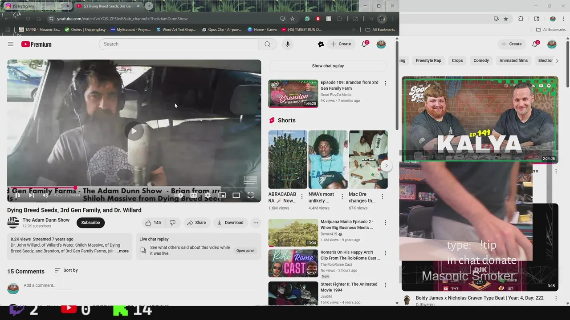The image size is (570, 320).
Task: Open Marijuana Mania Episode 2 video
Action: [x=293, y=233]
